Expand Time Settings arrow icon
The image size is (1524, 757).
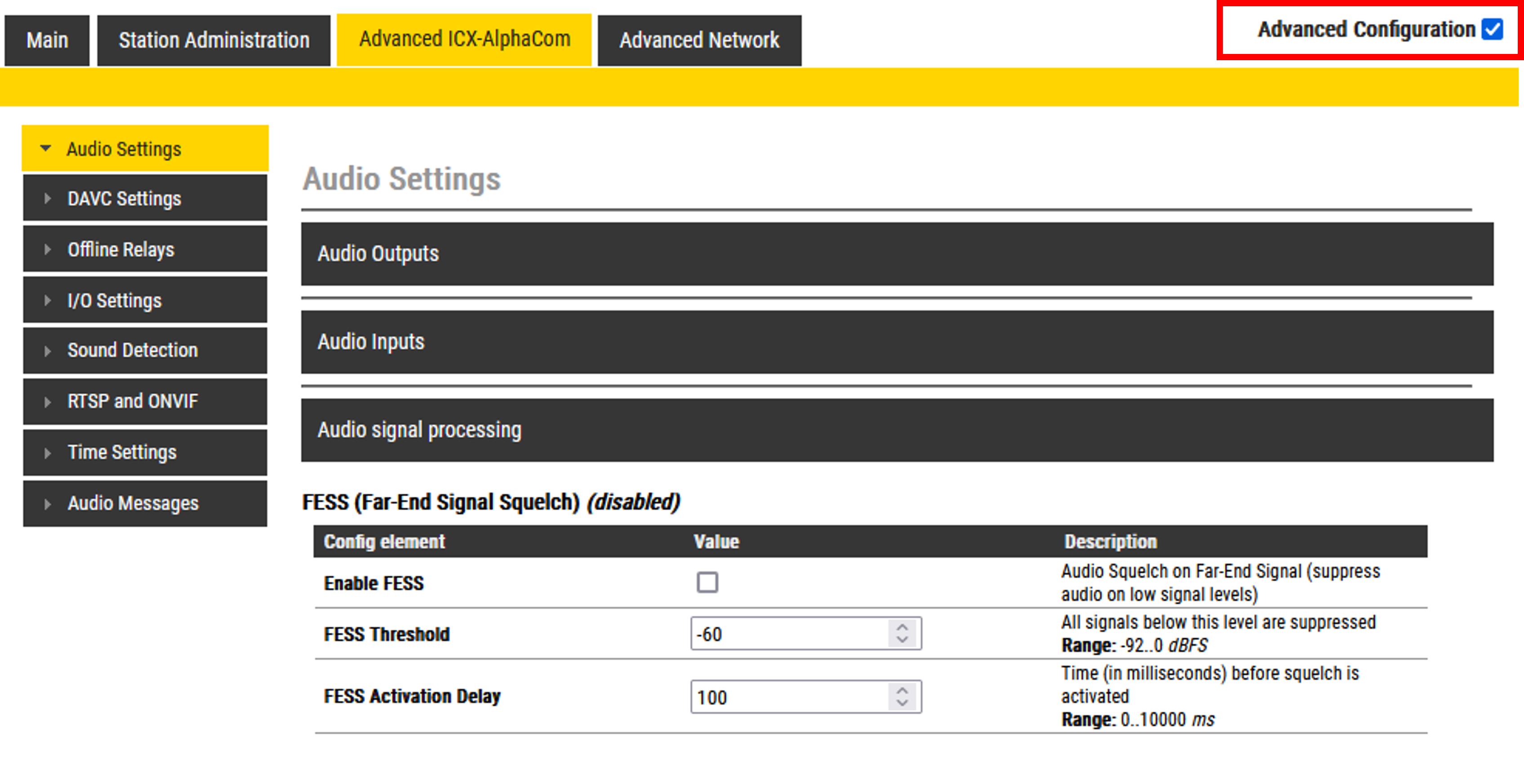tap(47, 454)
